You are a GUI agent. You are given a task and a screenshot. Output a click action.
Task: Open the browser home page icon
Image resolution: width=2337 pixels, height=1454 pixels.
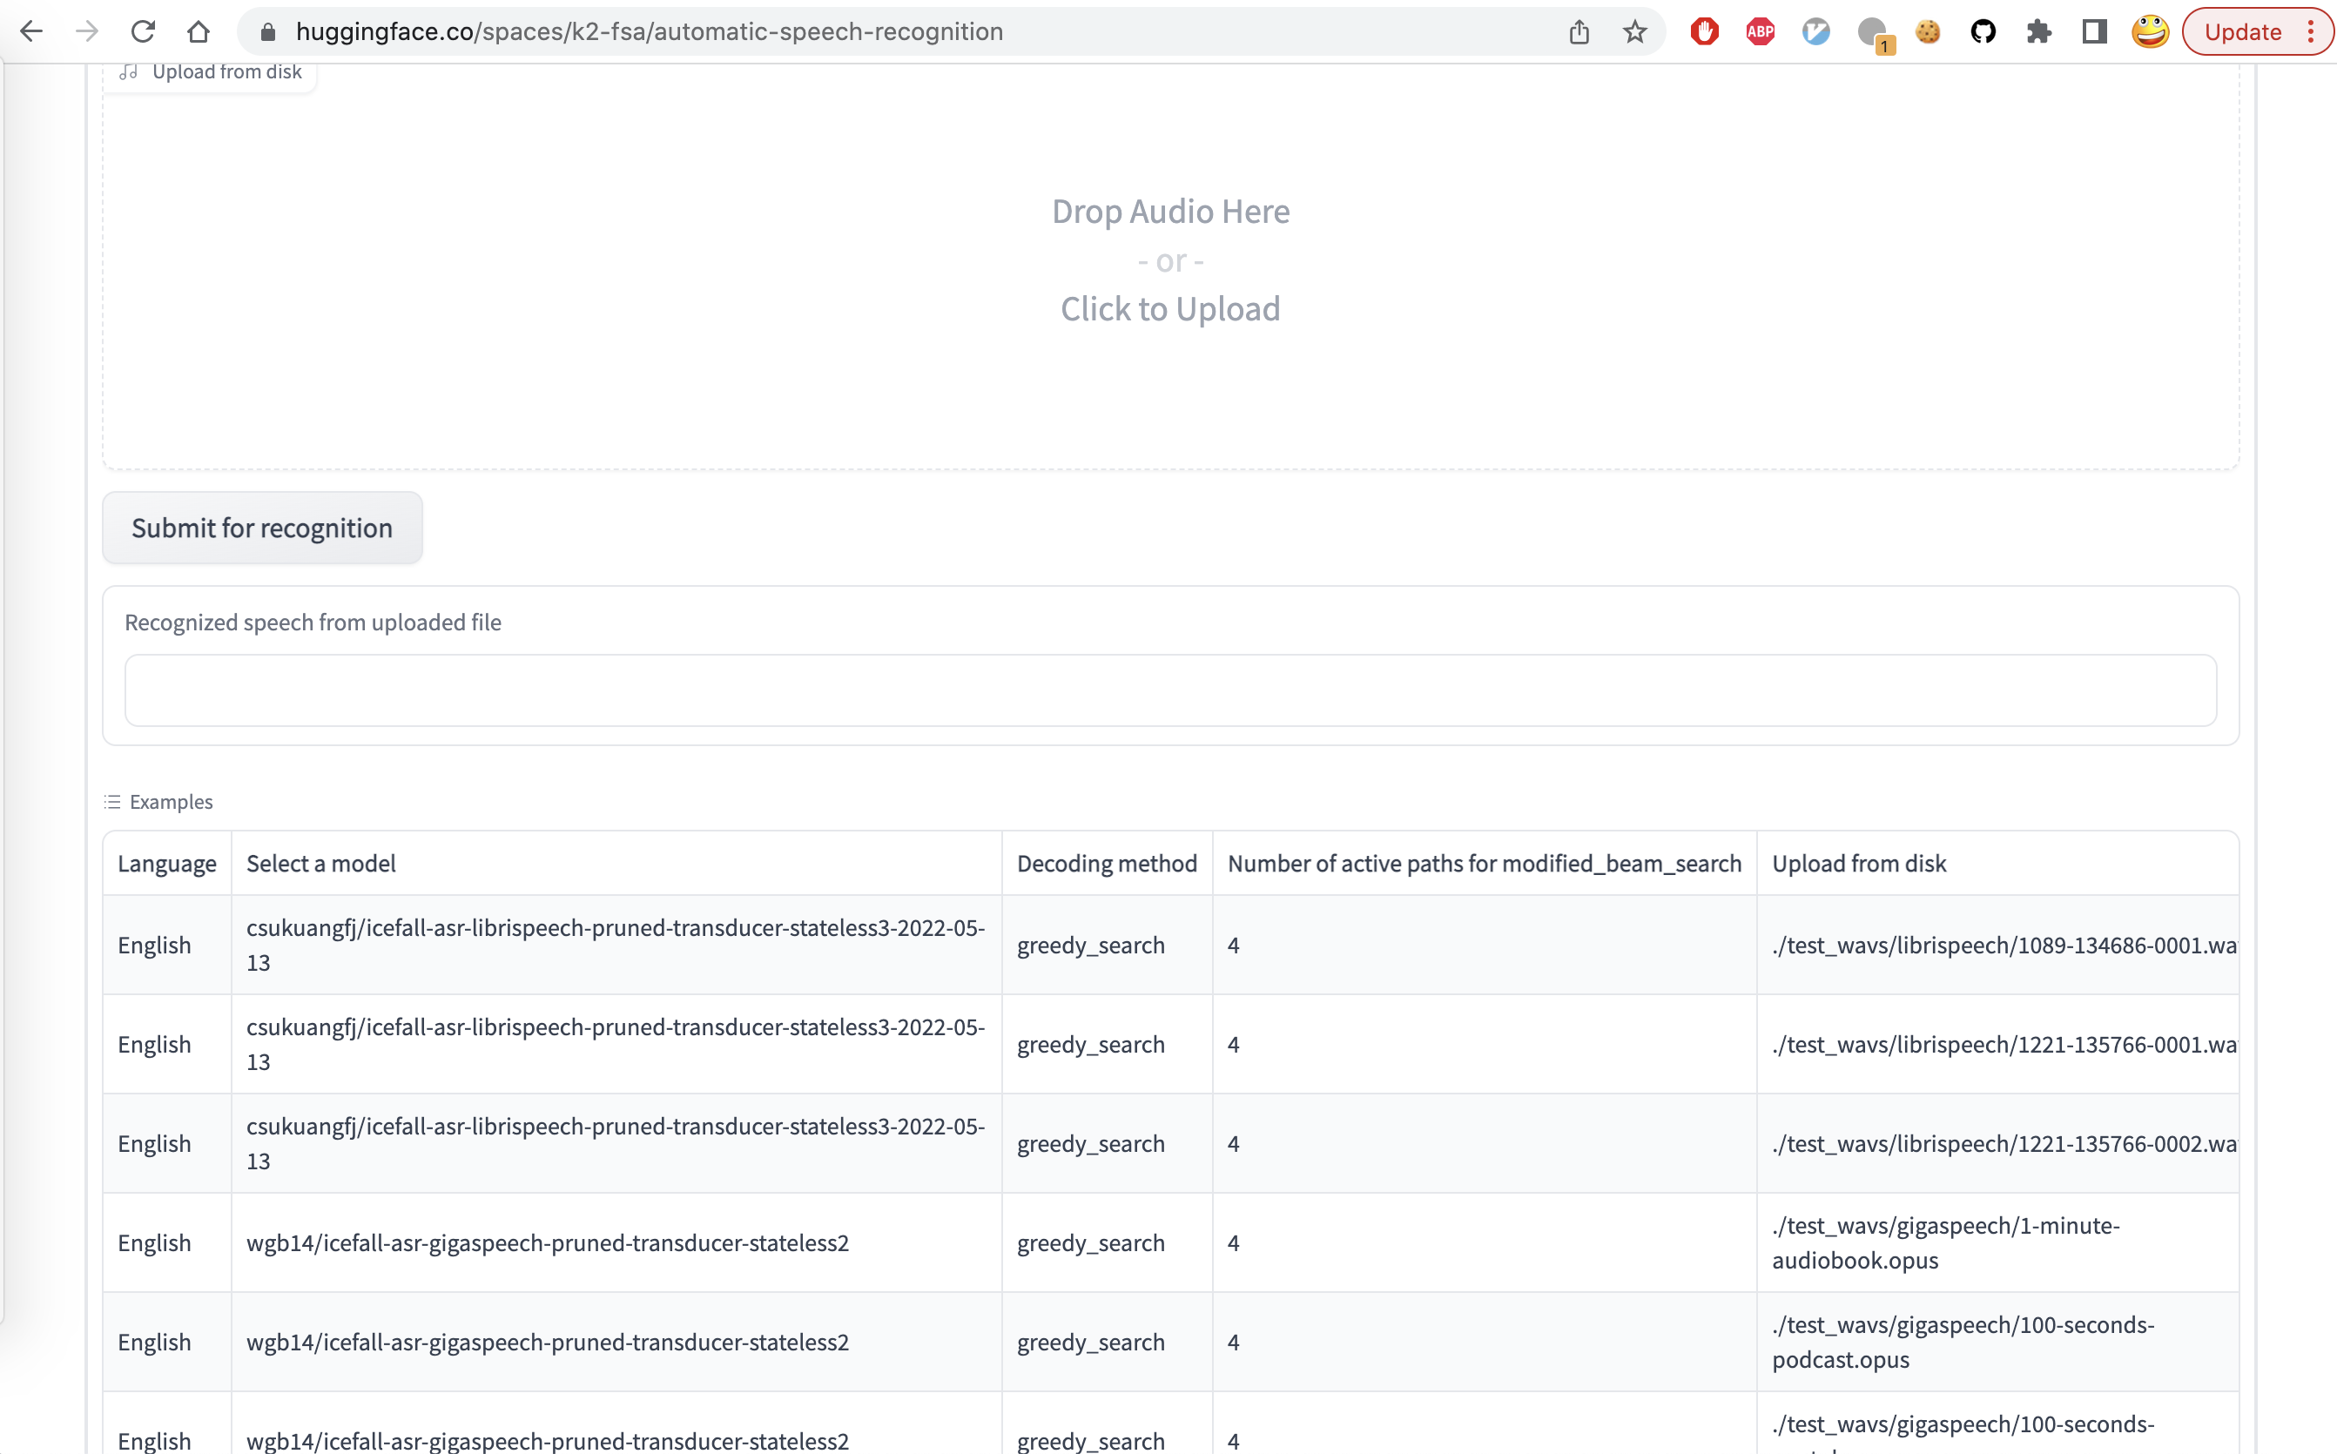pyautogui.click(x=200, y=30)
